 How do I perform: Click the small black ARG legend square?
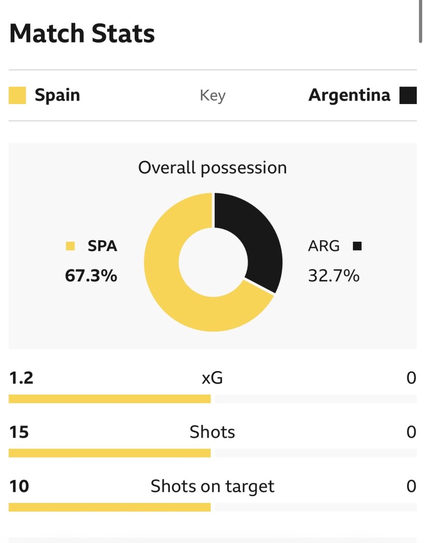click(x=358, y=246)
